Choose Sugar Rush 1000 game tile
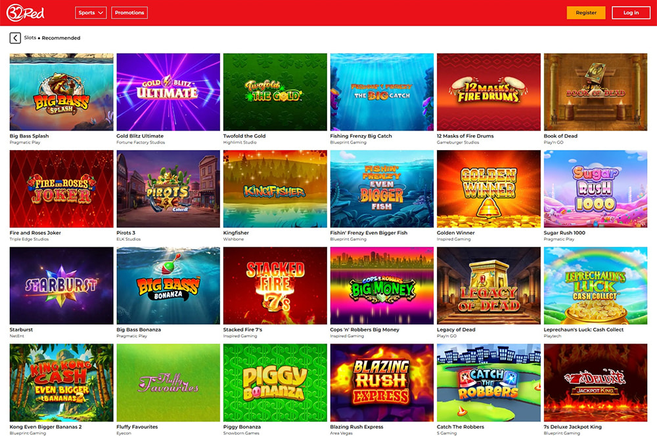The width and height of the screenshot is (657, 436). 595,189
